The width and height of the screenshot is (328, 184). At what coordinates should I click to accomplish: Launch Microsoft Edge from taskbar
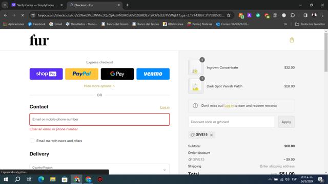pyautogui.click(x=41, y=179)
